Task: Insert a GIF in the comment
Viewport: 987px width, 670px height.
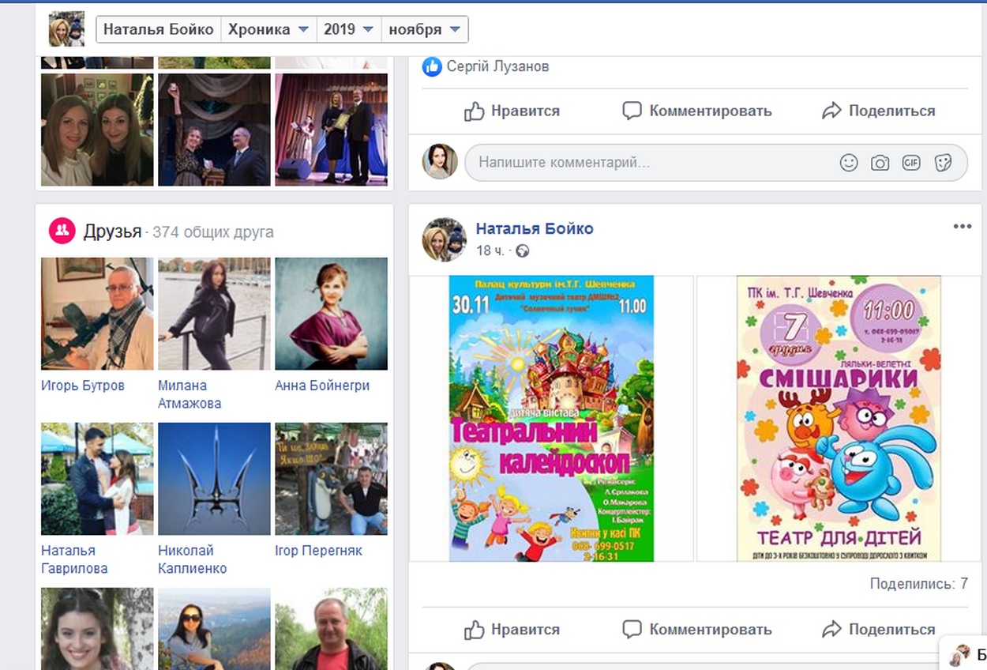Action: tap(911, 163)
